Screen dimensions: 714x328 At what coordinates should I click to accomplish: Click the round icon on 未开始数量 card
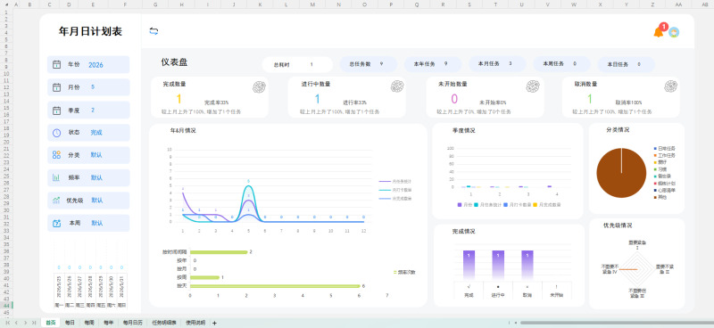pyautogui.click(x=533, y=86)
